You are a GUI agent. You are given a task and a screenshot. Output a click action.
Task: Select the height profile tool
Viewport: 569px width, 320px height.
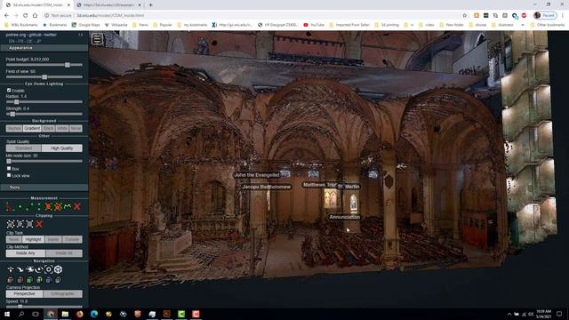68,207
